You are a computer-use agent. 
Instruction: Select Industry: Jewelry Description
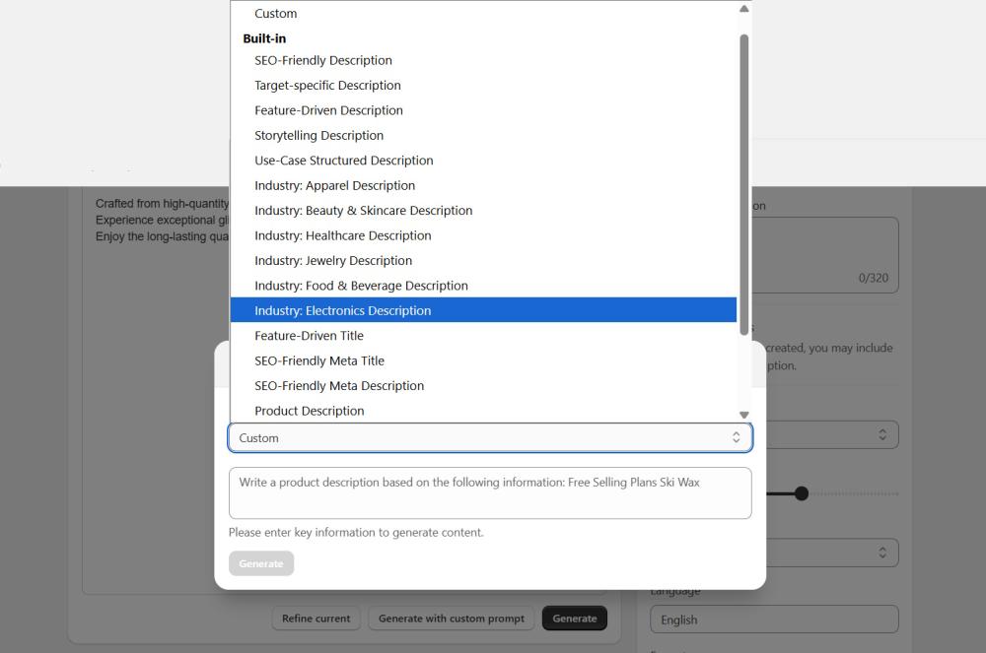point(333,261)
